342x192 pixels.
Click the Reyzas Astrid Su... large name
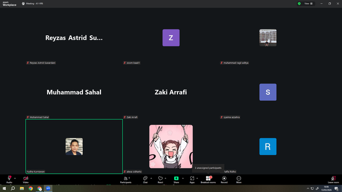point(74,38)
